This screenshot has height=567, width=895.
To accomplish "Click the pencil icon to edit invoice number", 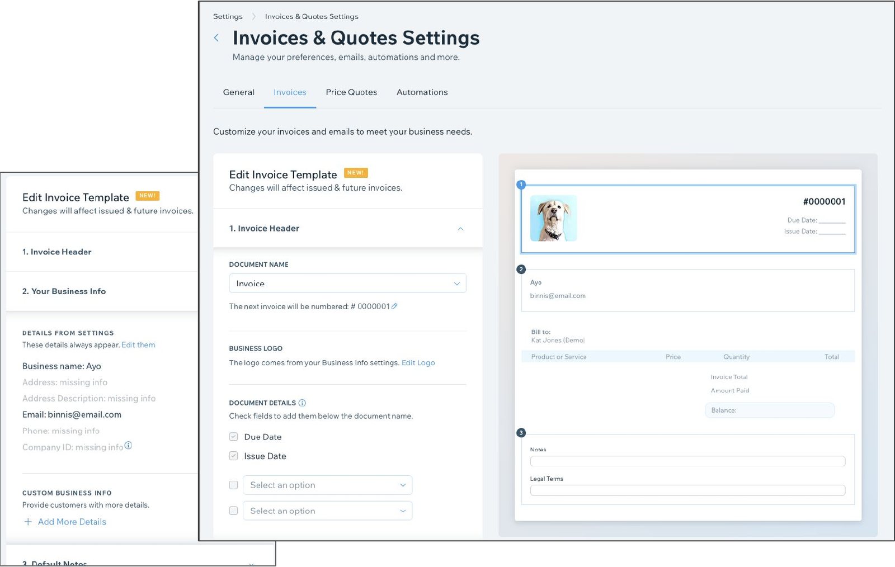I will [395, 306].
